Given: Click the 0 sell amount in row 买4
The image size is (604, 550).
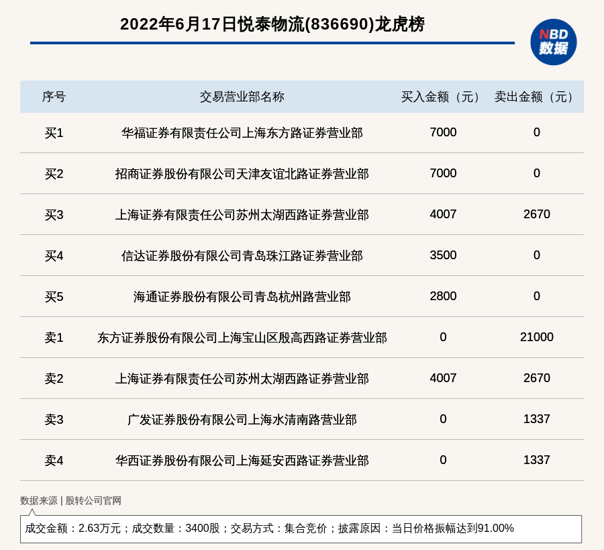Looking at the screenshot, I should (x=537, y=255).
